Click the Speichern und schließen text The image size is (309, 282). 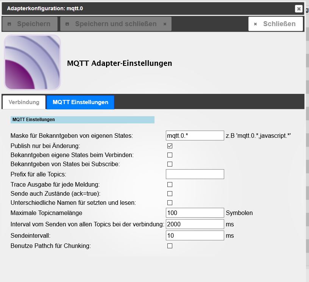point(116,24)
